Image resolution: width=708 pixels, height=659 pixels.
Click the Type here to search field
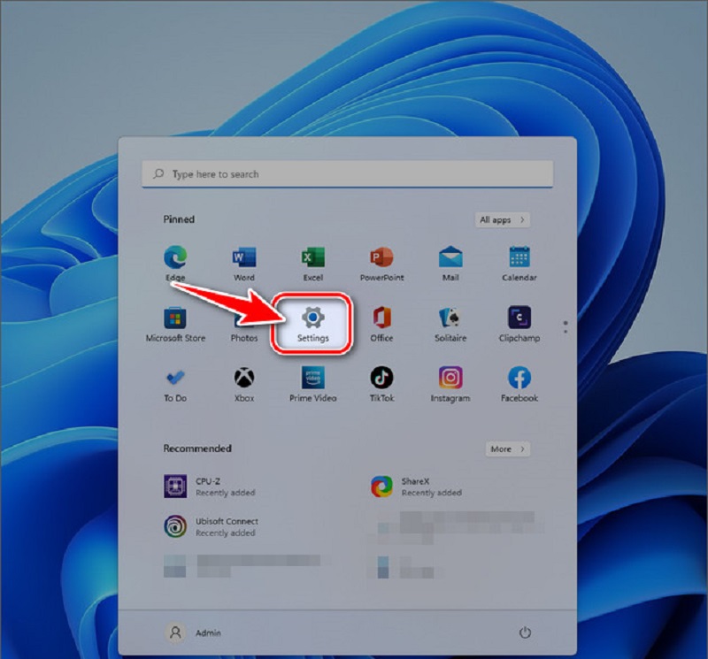click(347, 174)
